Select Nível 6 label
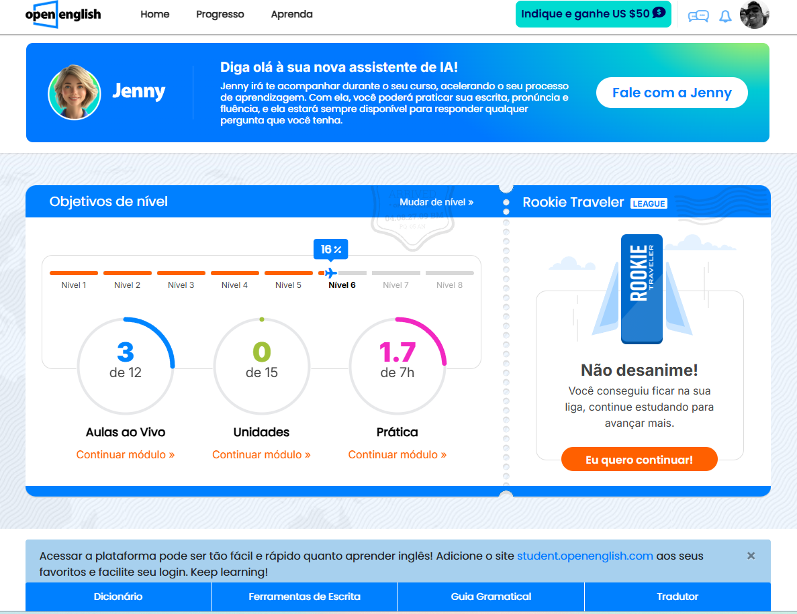The image size is (797, 614). [x=342, y=285]
